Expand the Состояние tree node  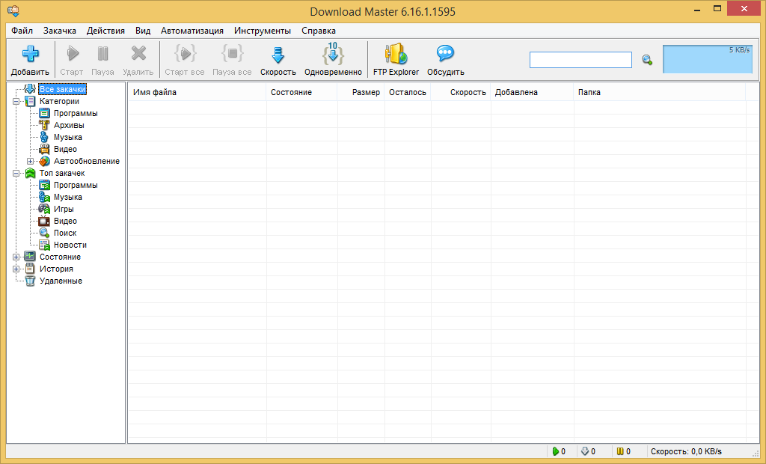(x=16, y=257)
